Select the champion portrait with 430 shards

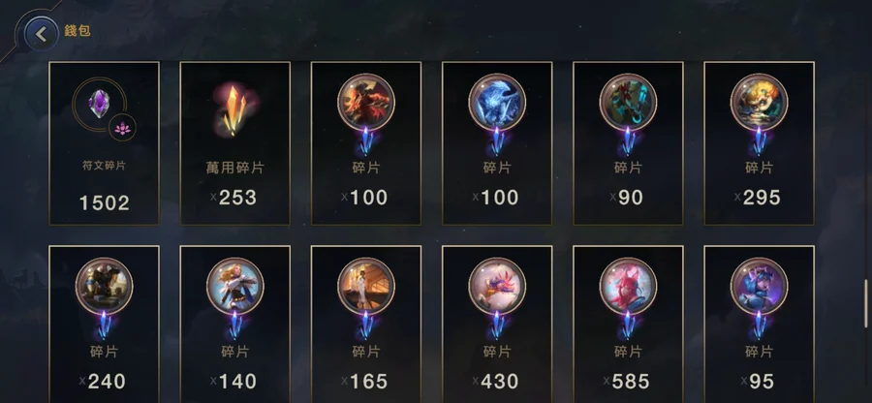tap(497, 287)
